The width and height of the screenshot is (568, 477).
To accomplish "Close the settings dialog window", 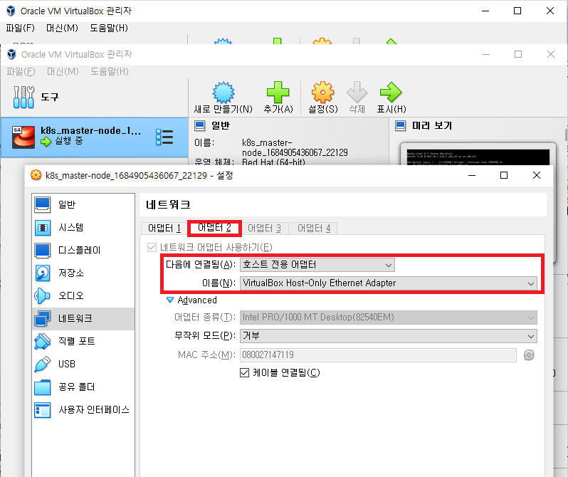I will [x=537, y=175].
